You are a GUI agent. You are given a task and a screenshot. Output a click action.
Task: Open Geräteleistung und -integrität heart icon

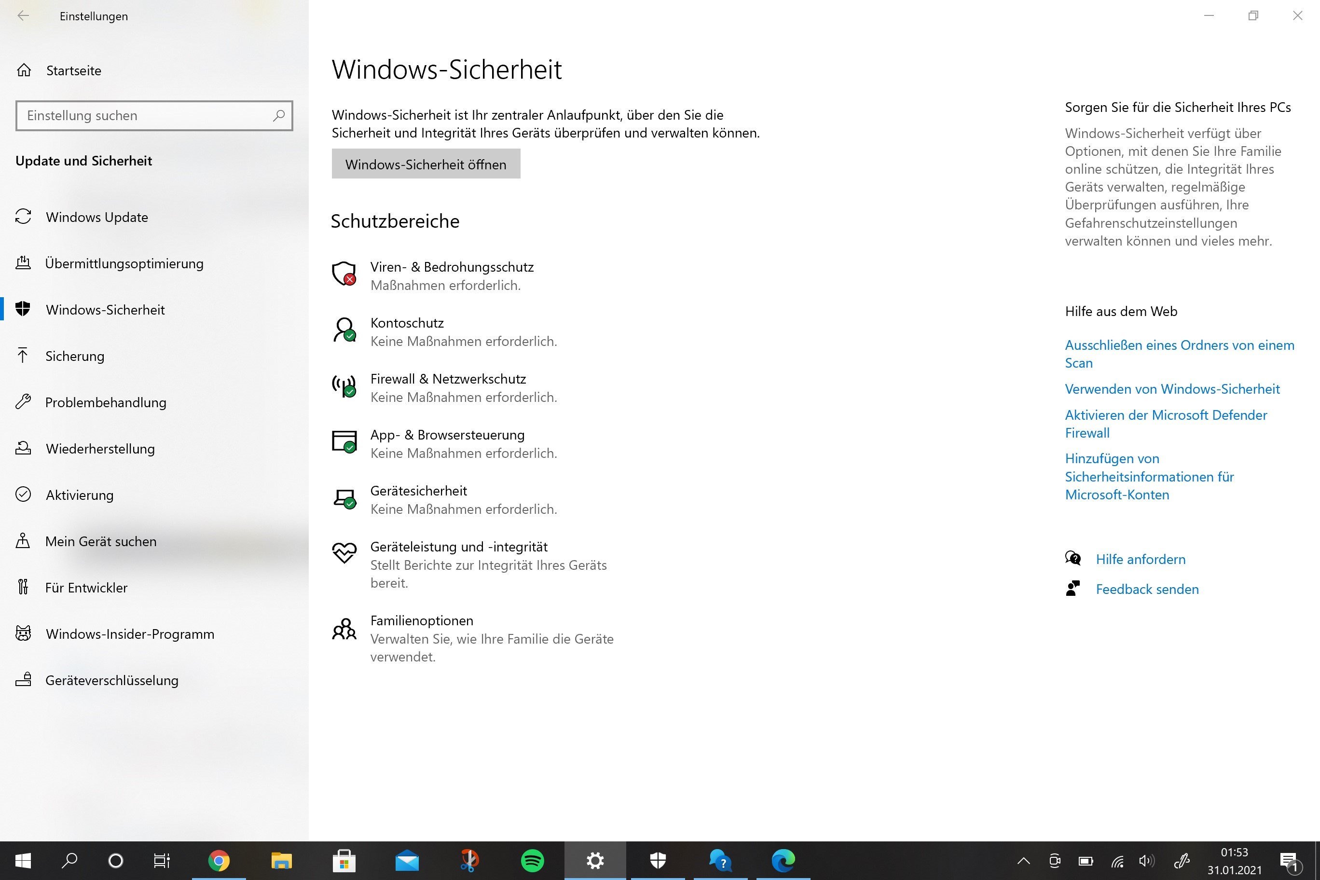(344, 553)
